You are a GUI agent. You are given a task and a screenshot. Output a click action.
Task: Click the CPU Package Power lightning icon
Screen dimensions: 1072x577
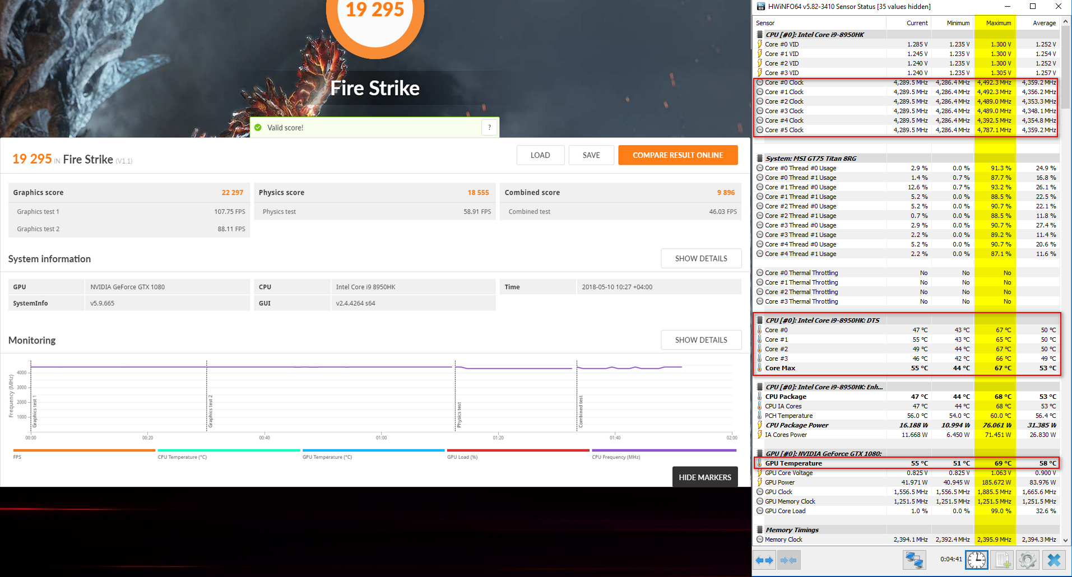pyautogui.click(x=760, y=425)
